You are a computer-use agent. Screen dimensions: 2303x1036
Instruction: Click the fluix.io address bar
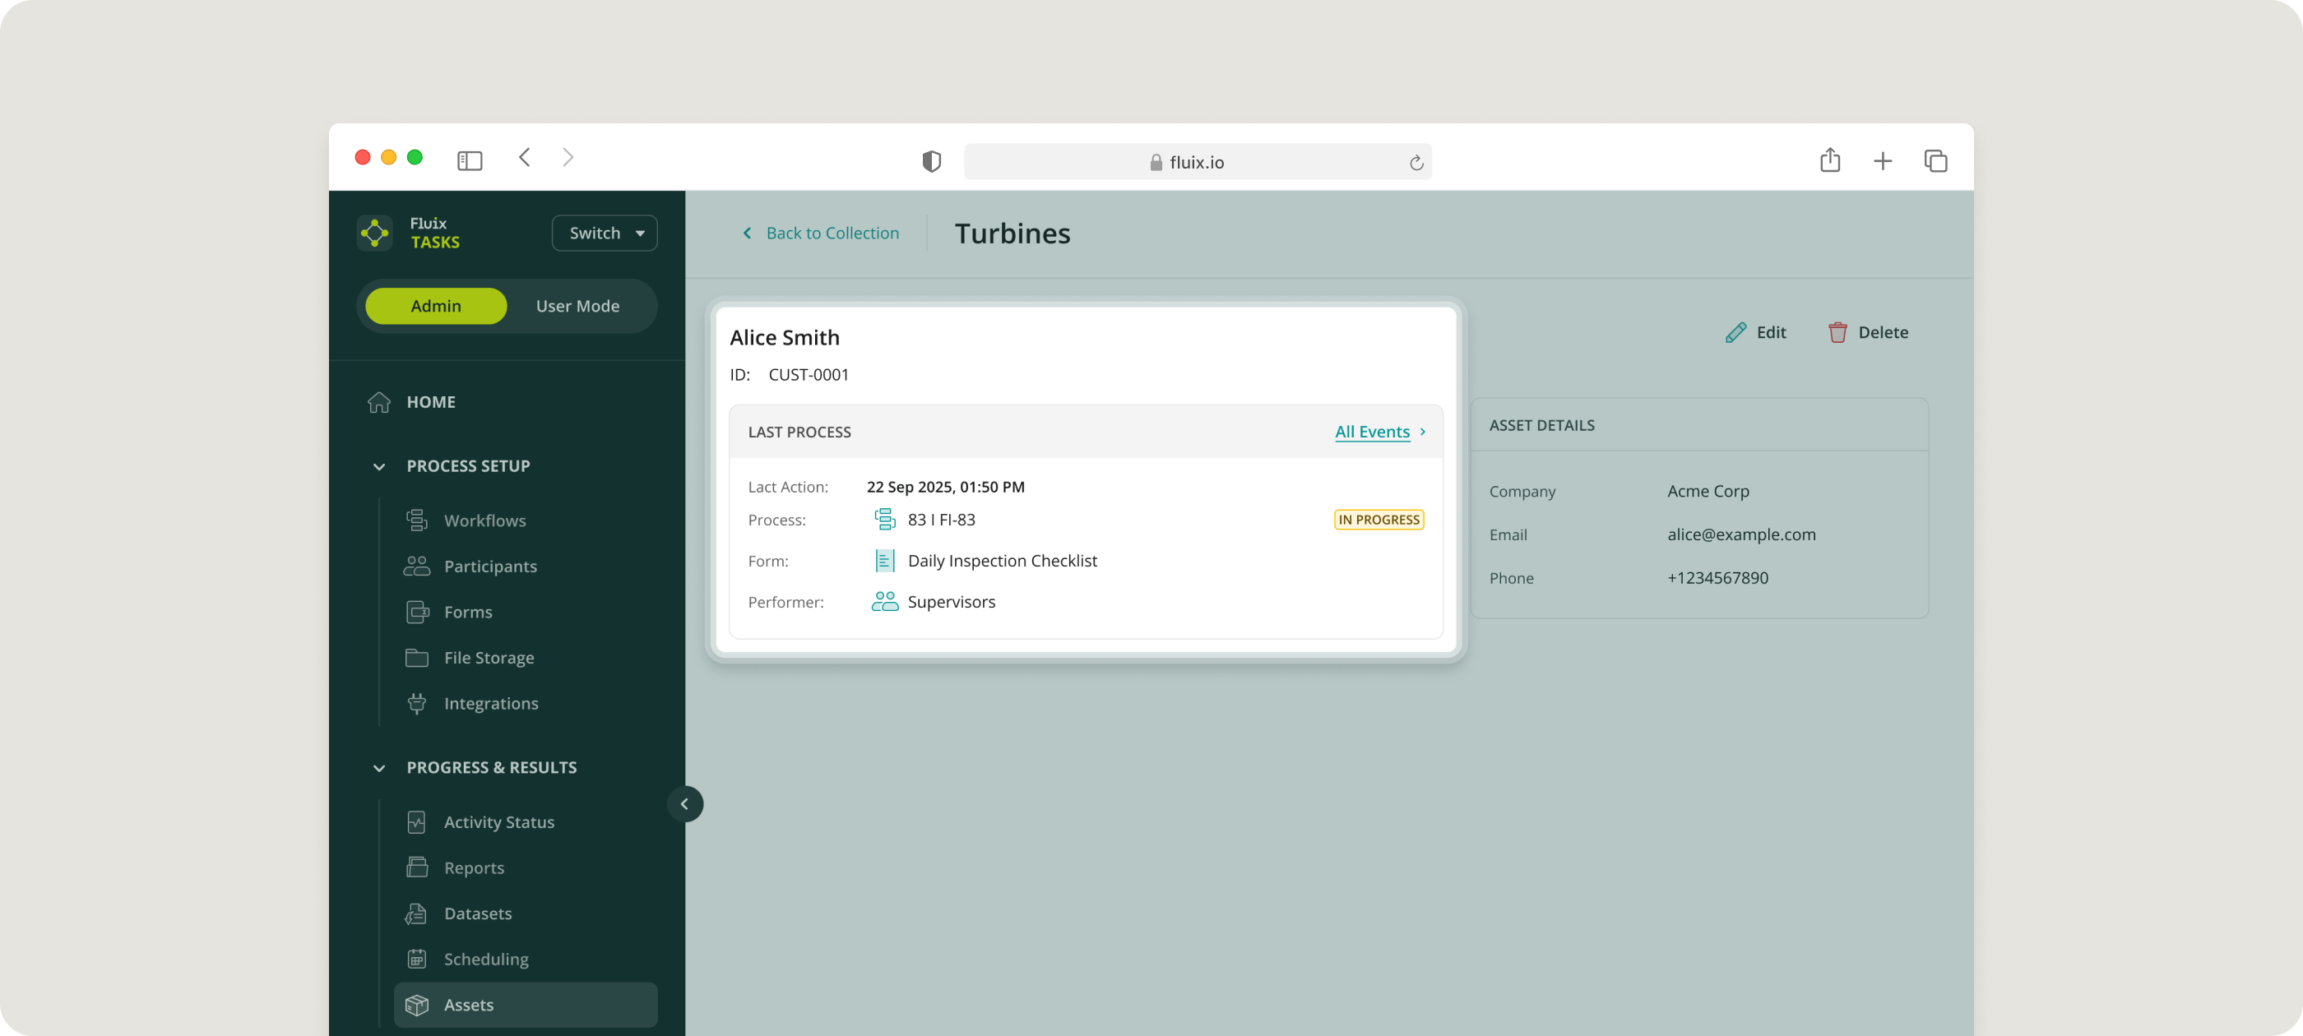pyautogui.click(x=1196, y=162)
